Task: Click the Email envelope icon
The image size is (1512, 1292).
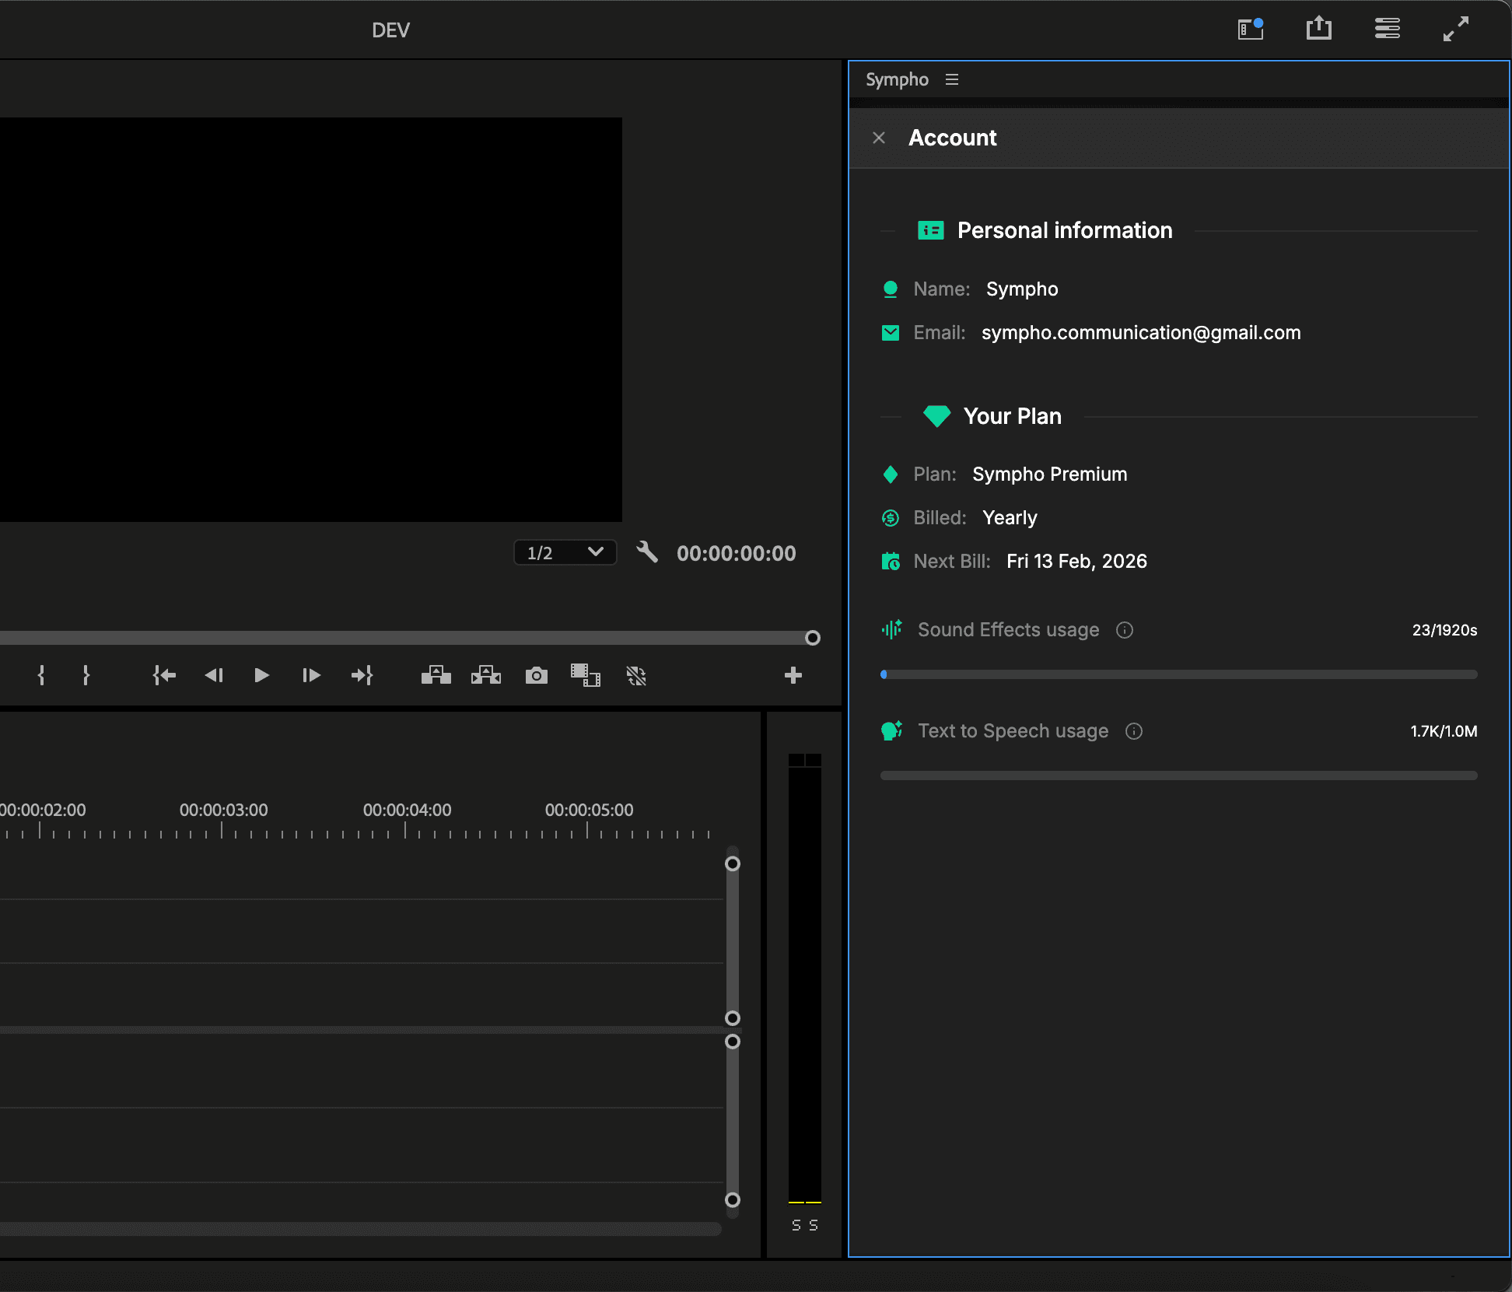Action: point(891,333)
